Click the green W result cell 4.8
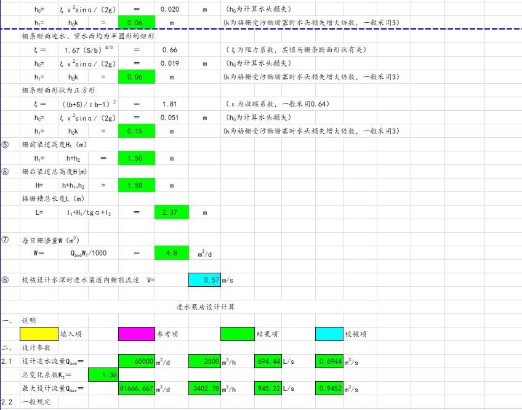The width and height of the screenshot is (522, 410). pyautogui.click(x=172, y=253)
